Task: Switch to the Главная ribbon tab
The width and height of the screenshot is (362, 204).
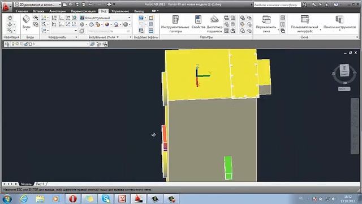Action: [22, 11]
